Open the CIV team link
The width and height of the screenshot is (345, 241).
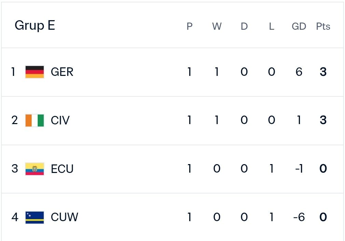pyautogui.click(x=60, y=120)
